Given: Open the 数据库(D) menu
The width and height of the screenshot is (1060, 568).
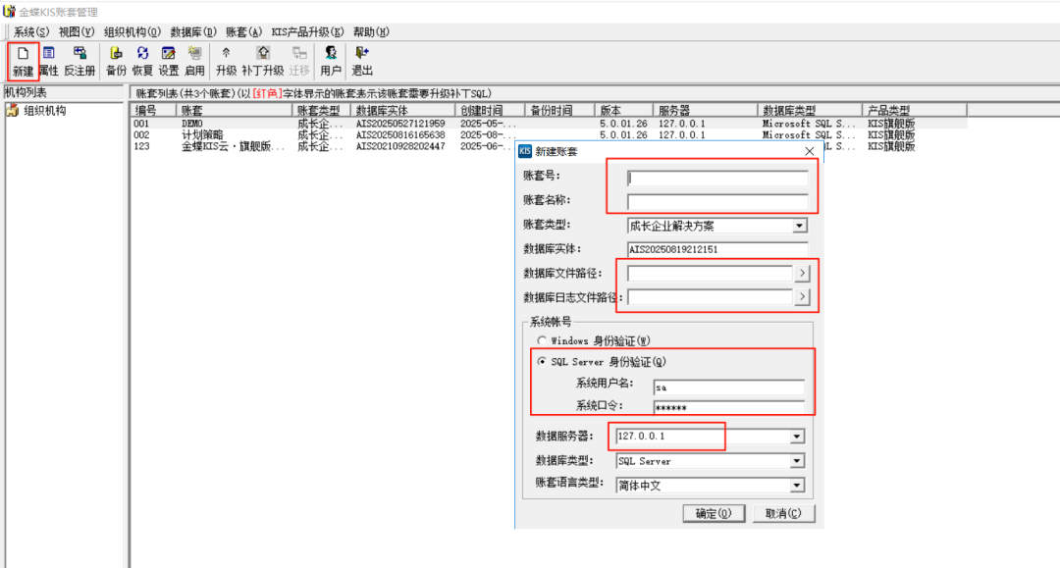Looking at the screenshot, I should click(193, 31).
